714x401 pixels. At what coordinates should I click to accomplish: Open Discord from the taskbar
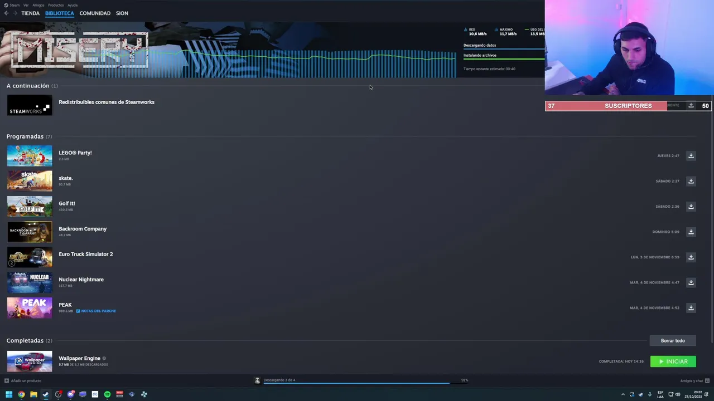tap(70, 394)
